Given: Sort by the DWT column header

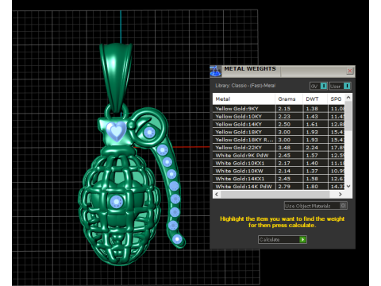Looking at the screenshot, I should click(x=315, y=99).
